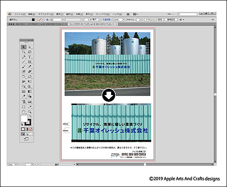This screenshot has width=227, height=187.
Task: Open the zoom level dropdown in status bar
Action: click(x=16, y=164)
